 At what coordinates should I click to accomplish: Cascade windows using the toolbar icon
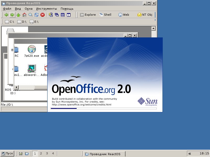coord(57,15)
